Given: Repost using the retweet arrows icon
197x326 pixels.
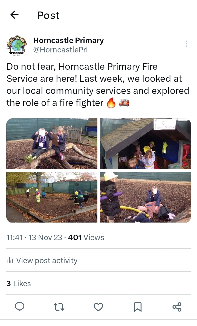Looking at the screenshot, I should coord(59,307).
